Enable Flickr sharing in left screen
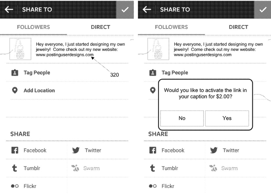 click(x=23, y=186)
